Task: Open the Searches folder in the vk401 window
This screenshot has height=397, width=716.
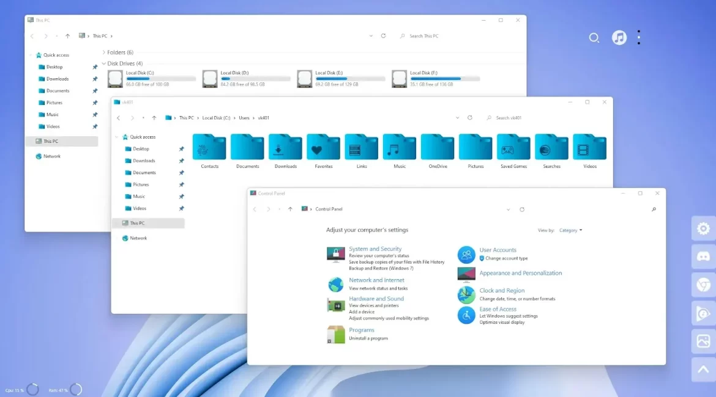Action: (551, 151)
